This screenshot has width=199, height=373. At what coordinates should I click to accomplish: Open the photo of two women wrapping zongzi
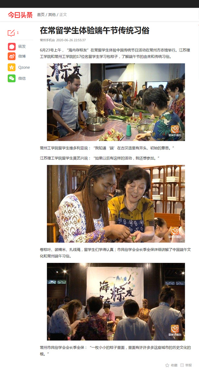click(116, 204)
